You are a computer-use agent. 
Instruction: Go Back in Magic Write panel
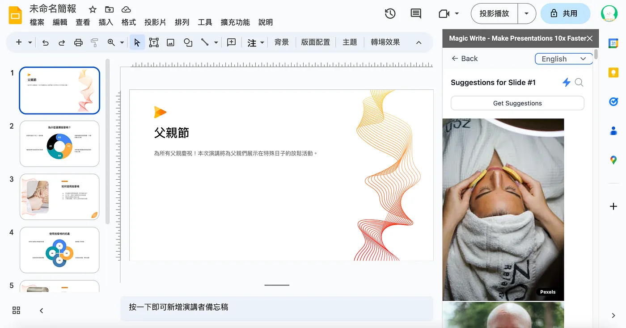tap(465, 59)
